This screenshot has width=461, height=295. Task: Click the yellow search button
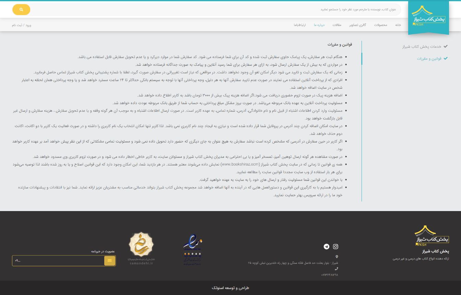[x=21, y=10]
